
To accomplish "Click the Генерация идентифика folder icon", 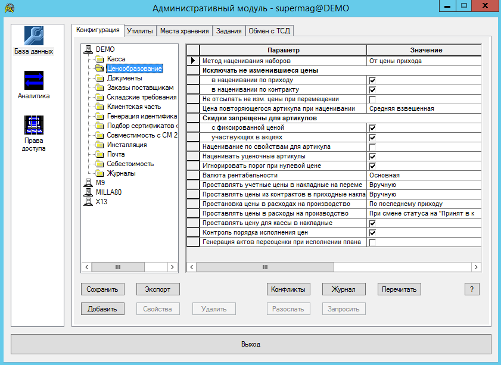I will pyautogui.click(x=99, y=116).
